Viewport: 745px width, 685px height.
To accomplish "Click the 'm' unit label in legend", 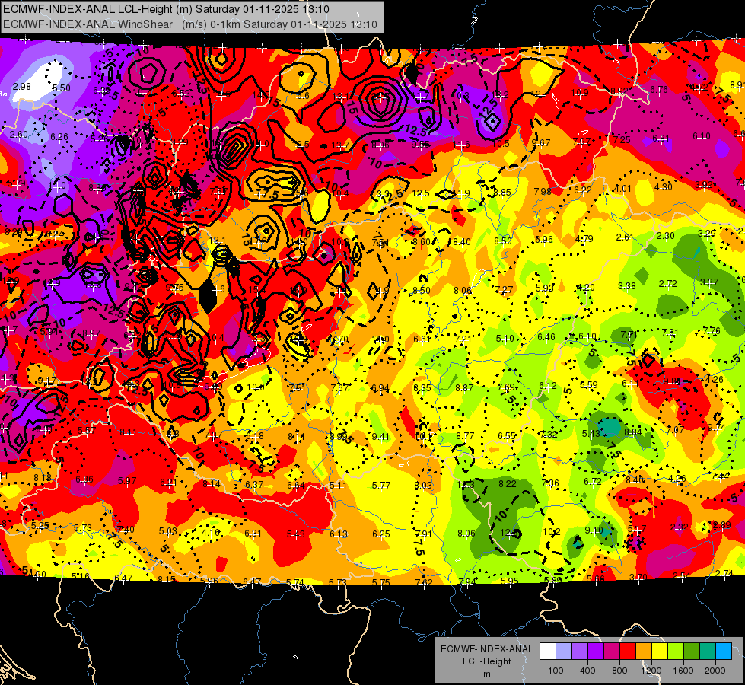I will click(x=486, y=674).
